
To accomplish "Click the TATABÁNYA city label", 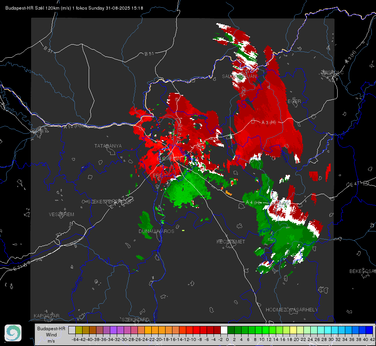I will [108, 146].
